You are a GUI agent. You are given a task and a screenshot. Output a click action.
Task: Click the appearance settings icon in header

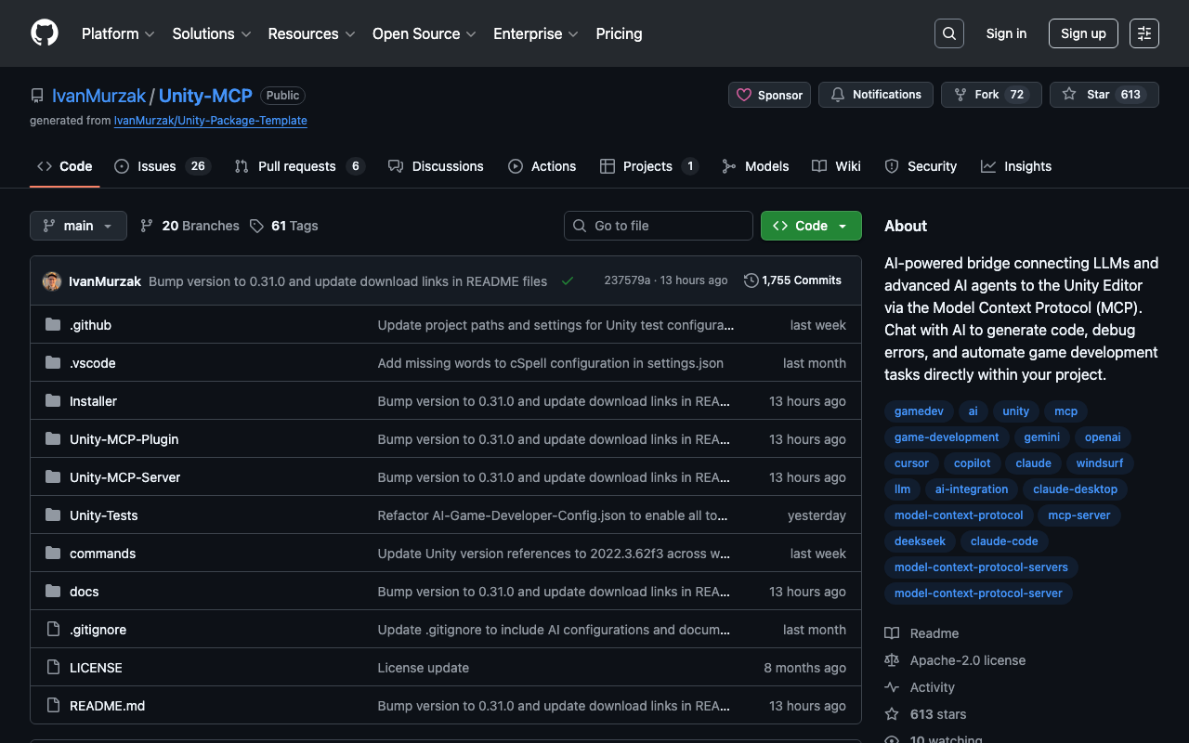[x=1143, y=33]
